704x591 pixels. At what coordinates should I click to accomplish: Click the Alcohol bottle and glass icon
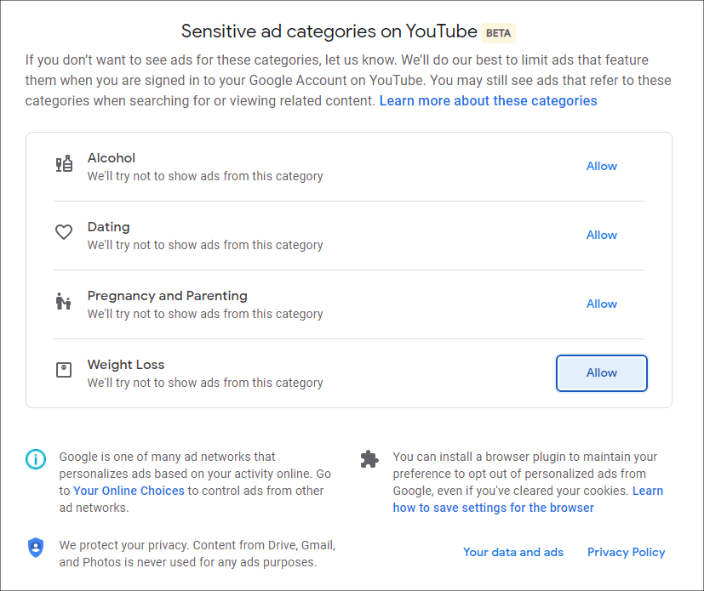pos(64,163)
